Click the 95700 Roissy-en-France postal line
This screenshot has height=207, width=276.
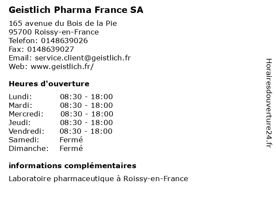pos(53,32)
